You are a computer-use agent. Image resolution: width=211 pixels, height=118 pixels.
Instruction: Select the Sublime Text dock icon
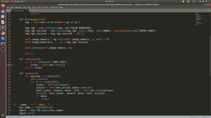click(x=3, y=28)
